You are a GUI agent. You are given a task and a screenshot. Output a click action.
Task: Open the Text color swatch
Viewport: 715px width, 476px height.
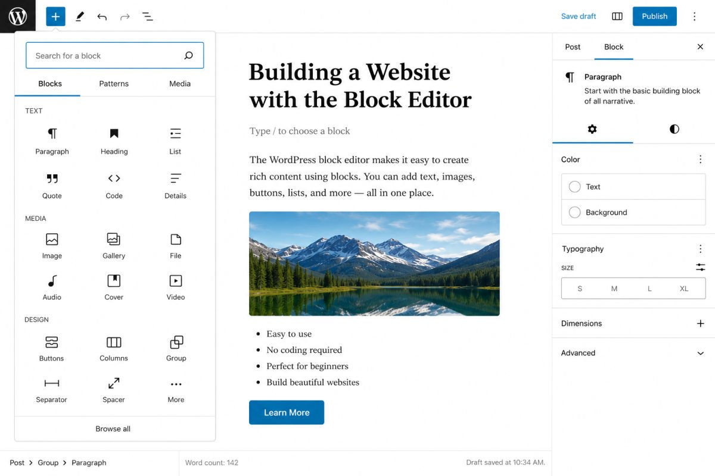pos(633,187)
